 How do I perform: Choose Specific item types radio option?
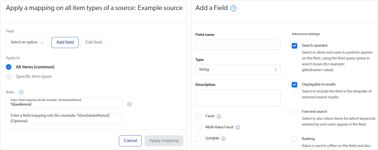9,77
